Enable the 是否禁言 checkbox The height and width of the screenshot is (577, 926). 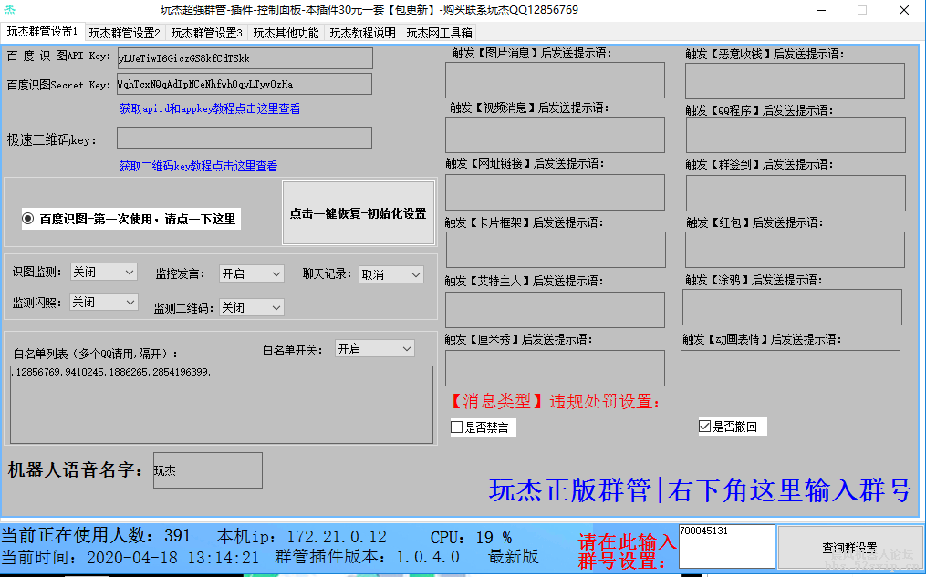coord(457,428)
